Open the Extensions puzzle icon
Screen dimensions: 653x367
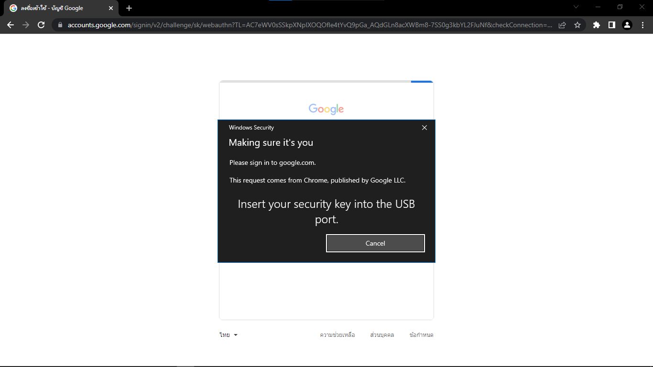pyautogui.click(x=596, y=25)
